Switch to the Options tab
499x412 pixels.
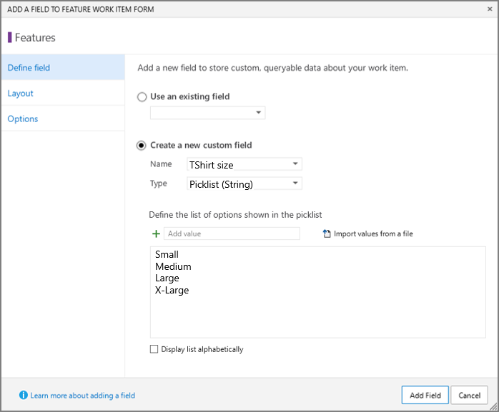point(23,119)
